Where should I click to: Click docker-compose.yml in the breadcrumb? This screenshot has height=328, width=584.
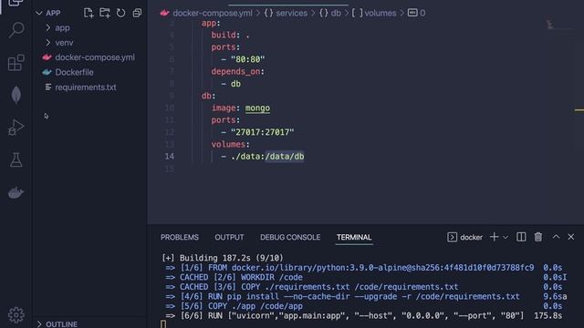tap(213, 13)
